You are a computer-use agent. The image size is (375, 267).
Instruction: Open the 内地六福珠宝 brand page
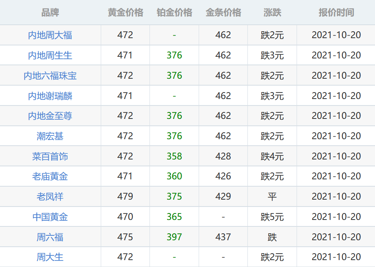[50, 75]
